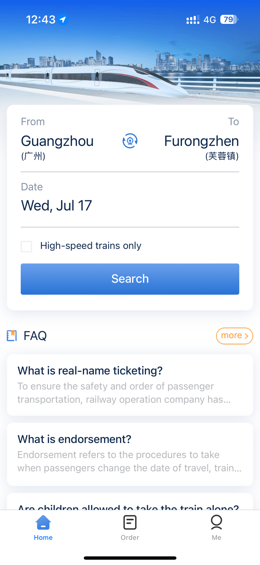The height and width of the screenshot is (565, 260).
Task: Tap the battery indicator showing 79
Action: (x=229, y=20)
